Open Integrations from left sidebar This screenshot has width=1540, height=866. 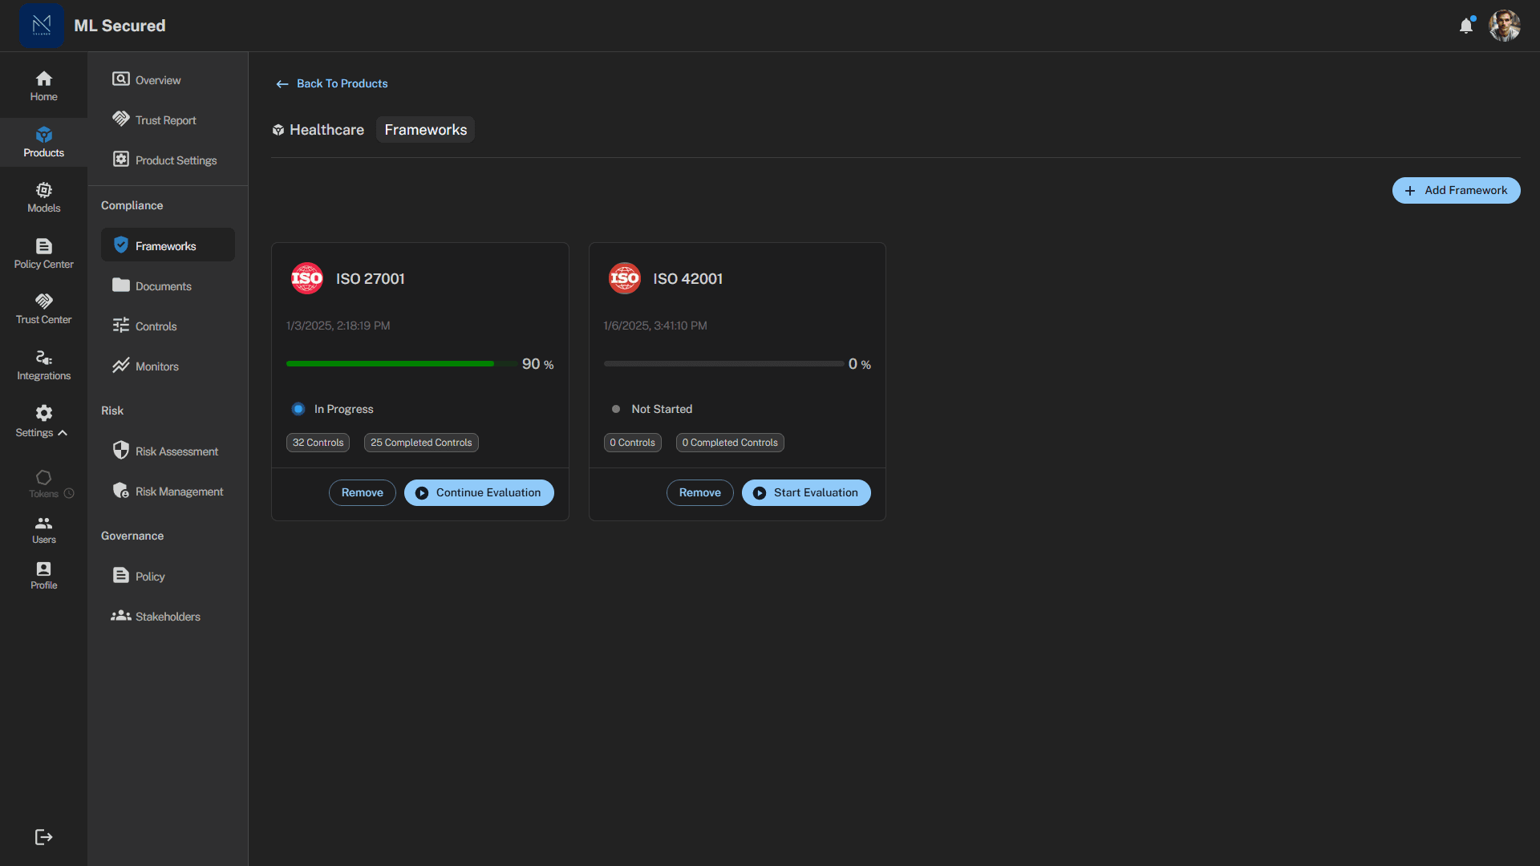[x=43, y=365]
